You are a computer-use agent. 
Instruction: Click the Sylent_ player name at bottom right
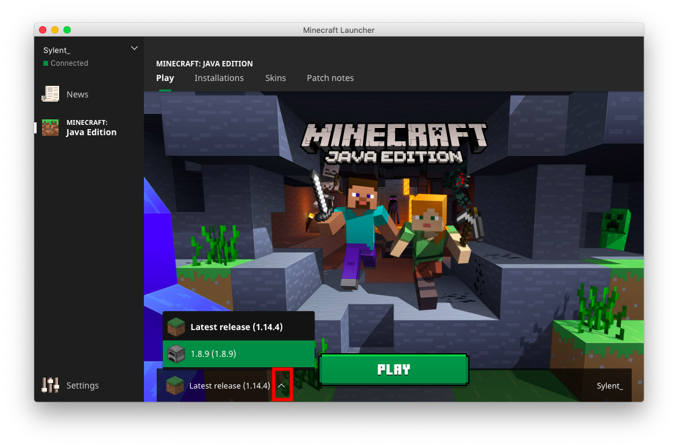[610, 385]
